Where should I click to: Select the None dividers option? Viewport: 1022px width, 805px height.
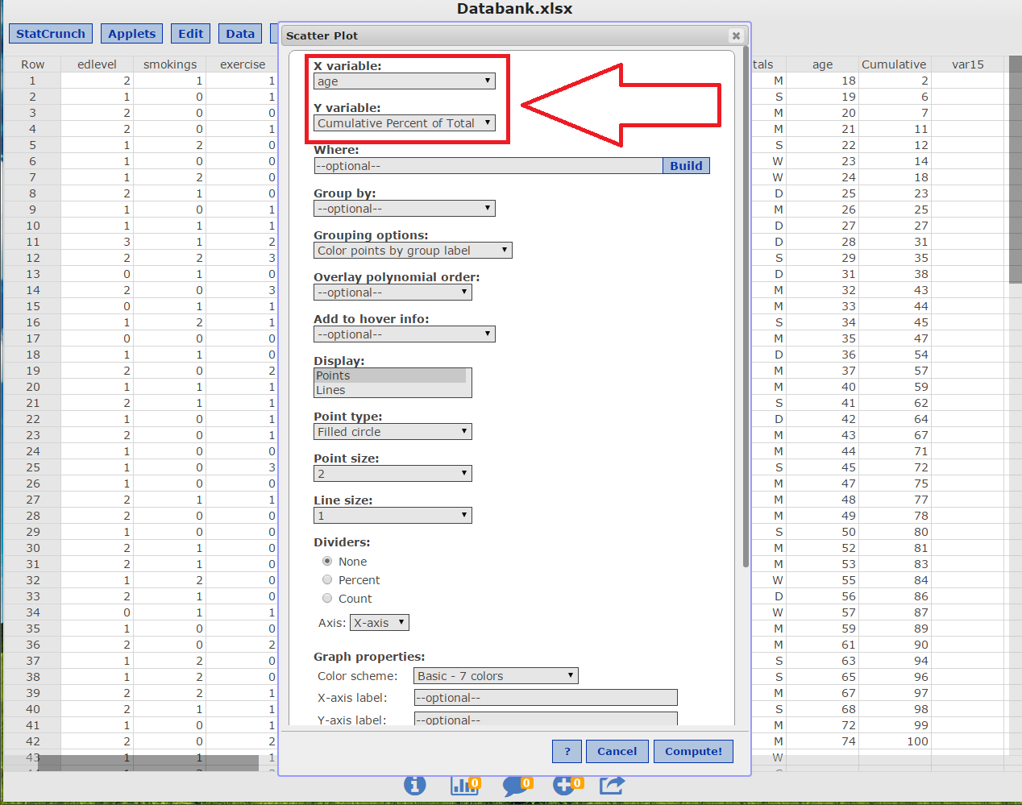point(327,561)
